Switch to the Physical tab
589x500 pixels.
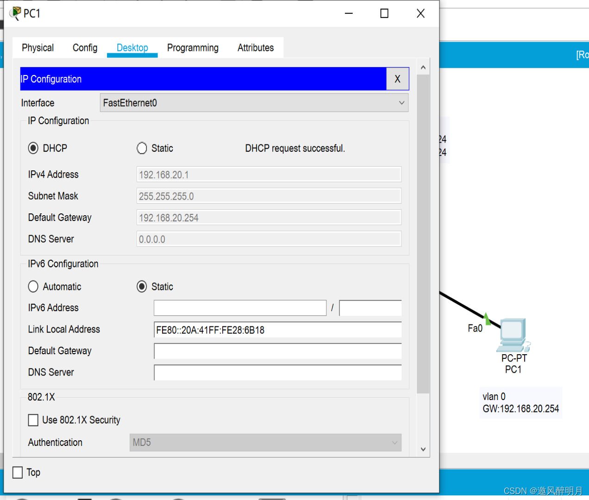coord(38,48)
